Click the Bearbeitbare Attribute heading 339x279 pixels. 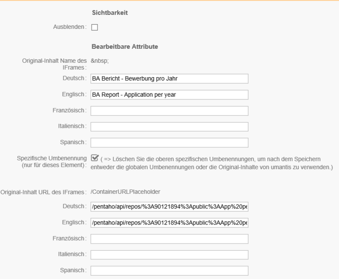125,46
